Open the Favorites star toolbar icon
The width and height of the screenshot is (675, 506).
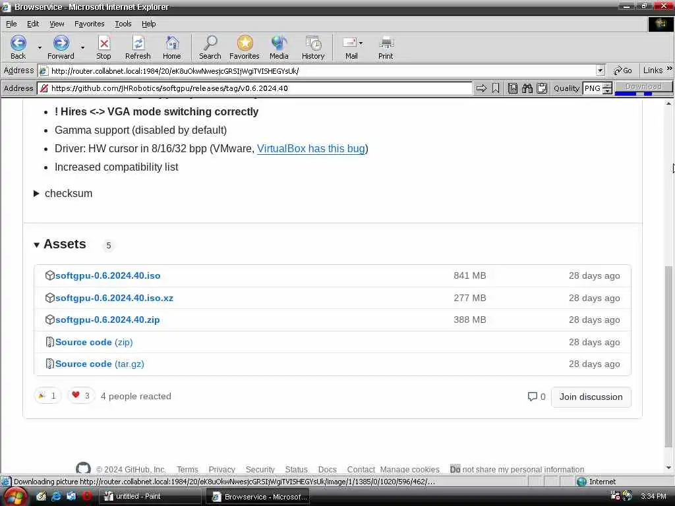coord(245,43)
